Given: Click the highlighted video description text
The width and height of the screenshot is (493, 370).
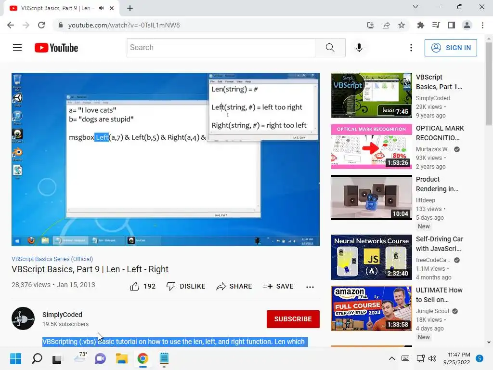Looking at the screenshot, I should [x=175, y=342].
